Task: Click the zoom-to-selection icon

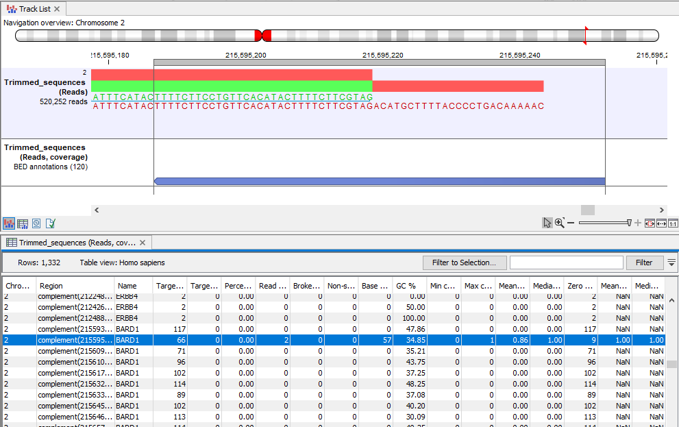Action: 649,223
